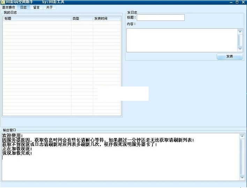
Task: Click the QQ空间助手 app icon in title bar
Action: point(3,2)
